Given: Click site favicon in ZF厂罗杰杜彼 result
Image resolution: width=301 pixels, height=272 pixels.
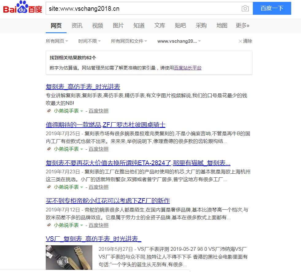Looking at the screenshot, I should [49, 149].
